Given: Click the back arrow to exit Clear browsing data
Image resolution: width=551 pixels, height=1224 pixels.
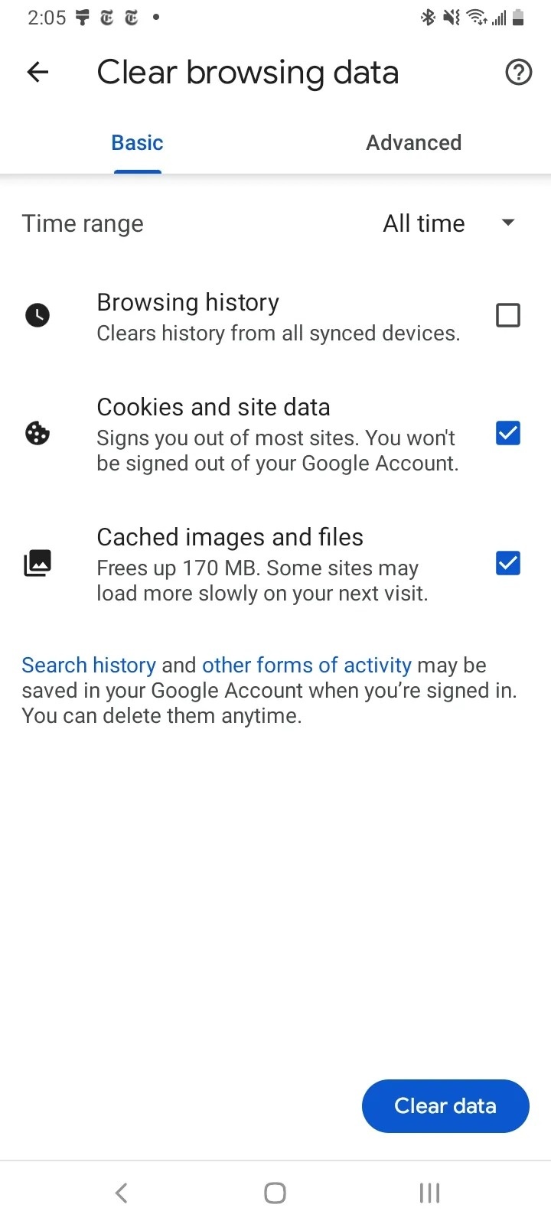Looking at the screenshot, I should [x=36, y=72].
